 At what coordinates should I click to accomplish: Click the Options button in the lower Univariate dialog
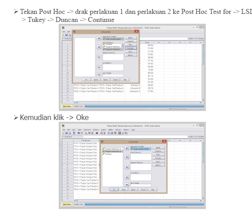pos(158,165)
